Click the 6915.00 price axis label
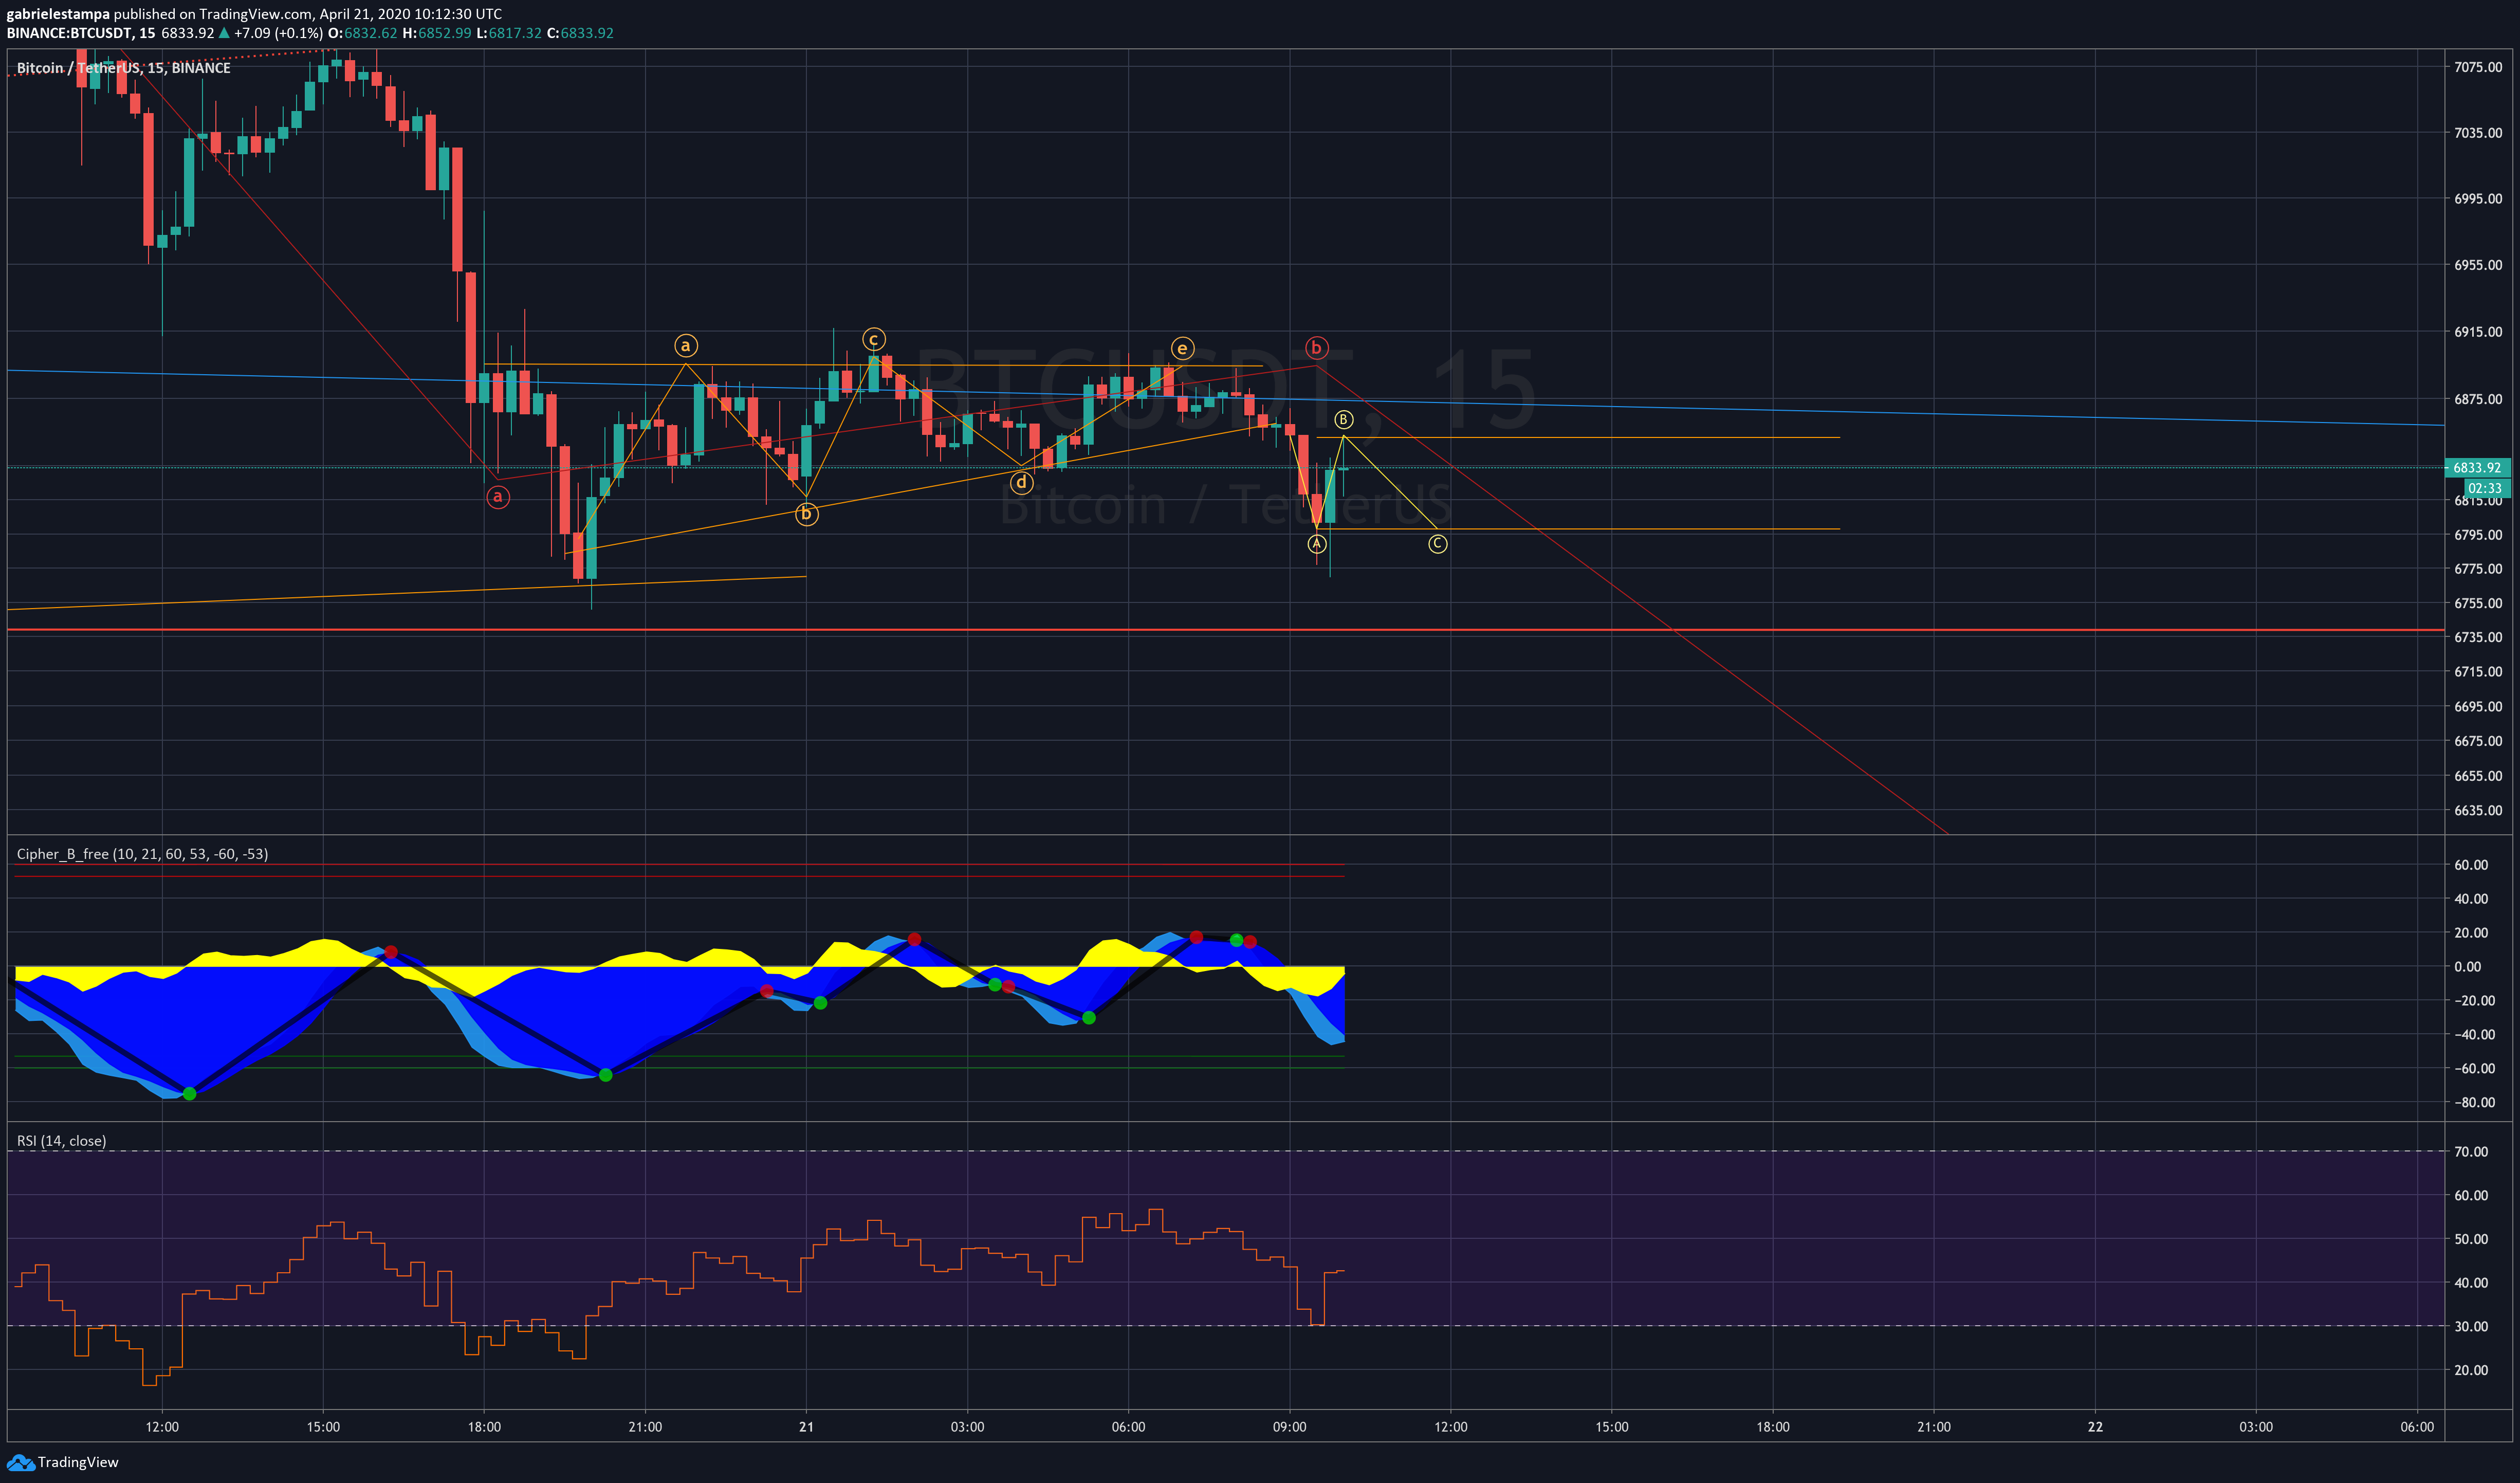 2478,332
